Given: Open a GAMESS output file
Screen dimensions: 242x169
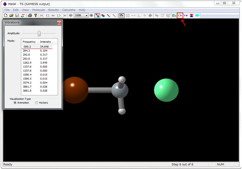Looking at the screenshot, I should point(11,15).
